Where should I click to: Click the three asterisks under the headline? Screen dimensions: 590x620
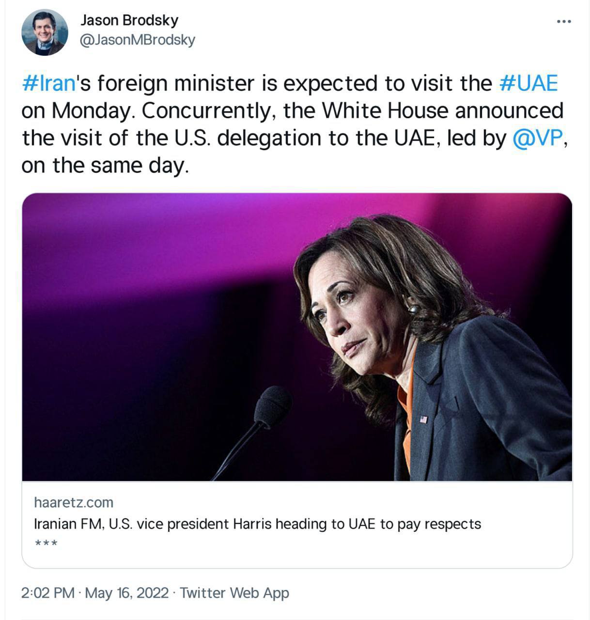tap(46, 543)
